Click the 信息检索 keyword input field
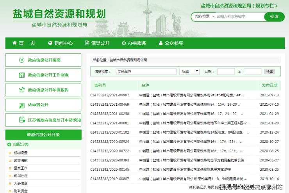 (146, 71)
